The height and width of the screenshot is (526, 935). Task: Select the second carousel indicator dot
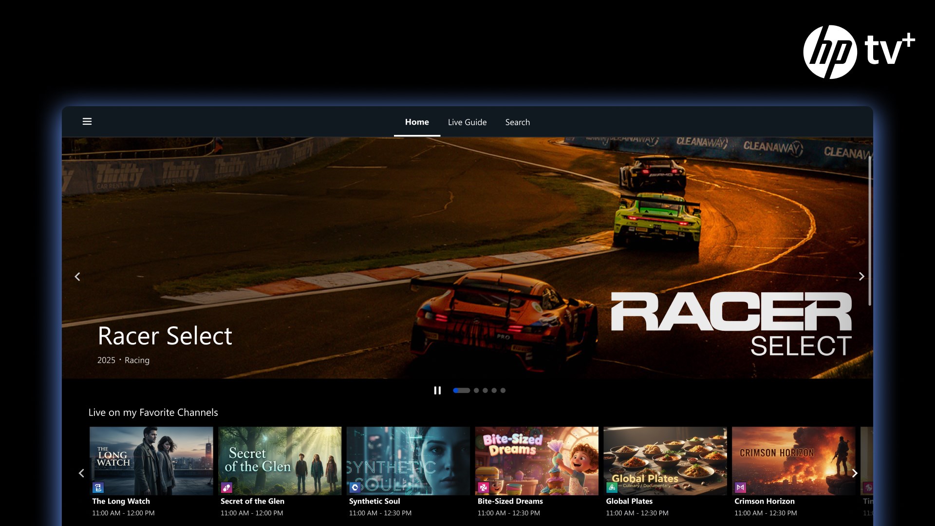[477, 390]
